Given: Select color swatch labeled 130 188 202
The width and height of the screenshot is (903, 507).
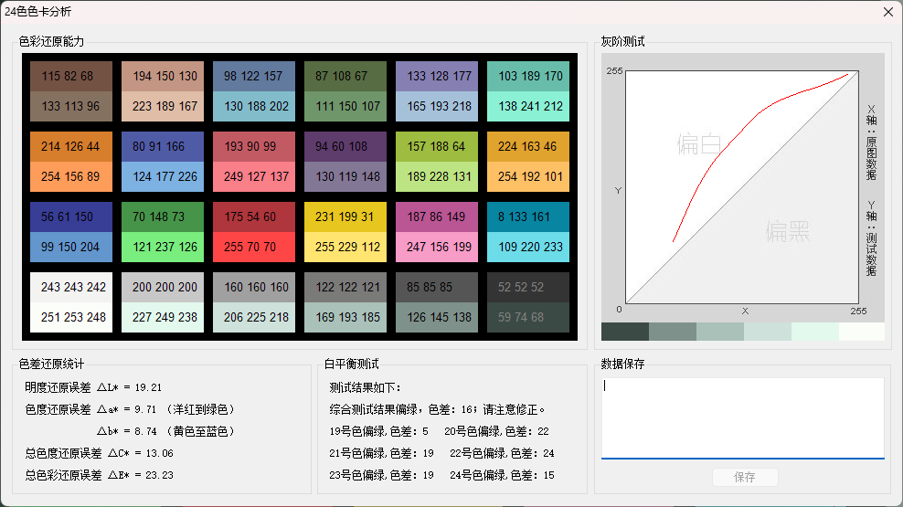Looking at the screenshot, I should point(254,107).
